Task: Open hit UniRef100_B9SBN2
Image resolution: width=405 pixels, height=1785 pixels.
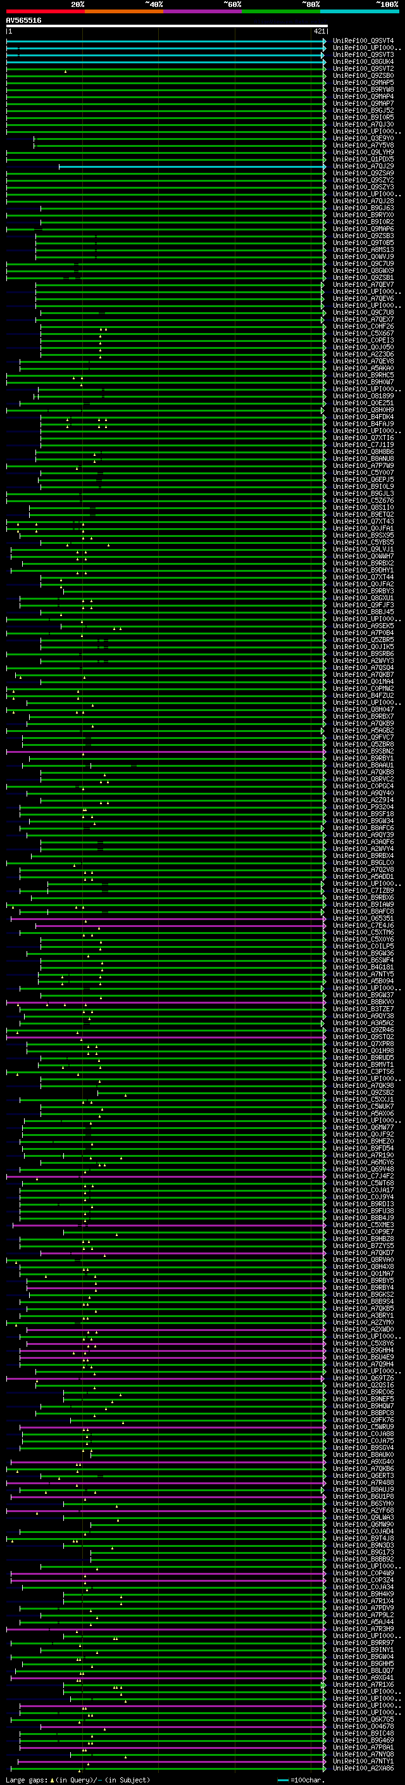Action: [363, 751]
